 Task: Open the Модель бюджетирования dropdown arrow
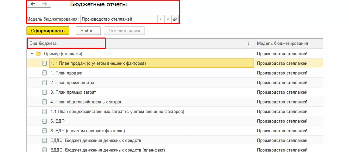point(161,19)
